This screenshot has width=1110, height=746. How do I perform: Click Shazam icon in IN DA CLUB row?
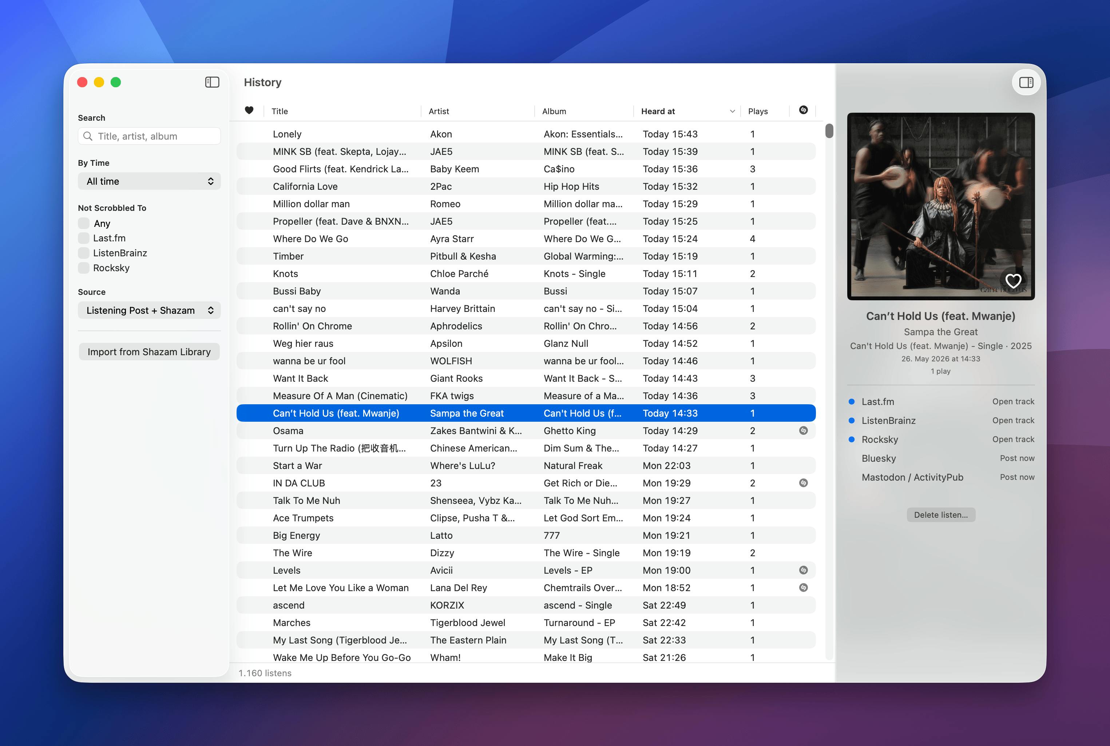coord(803,483)
